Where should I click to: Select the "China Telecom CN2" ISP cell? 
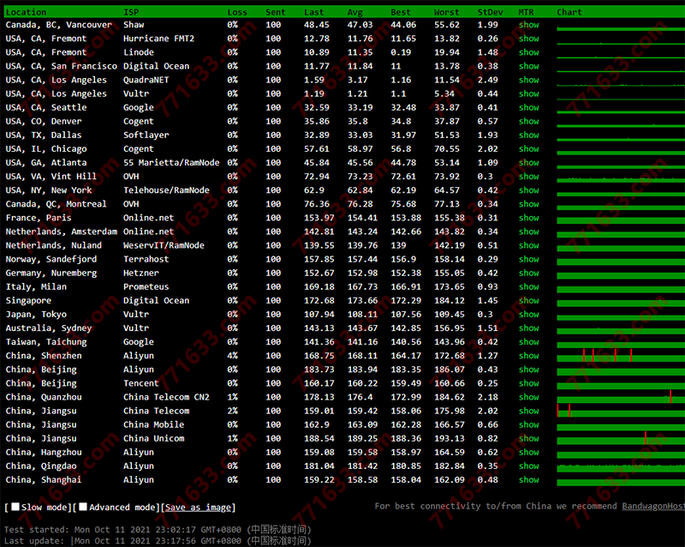[166, 397]
